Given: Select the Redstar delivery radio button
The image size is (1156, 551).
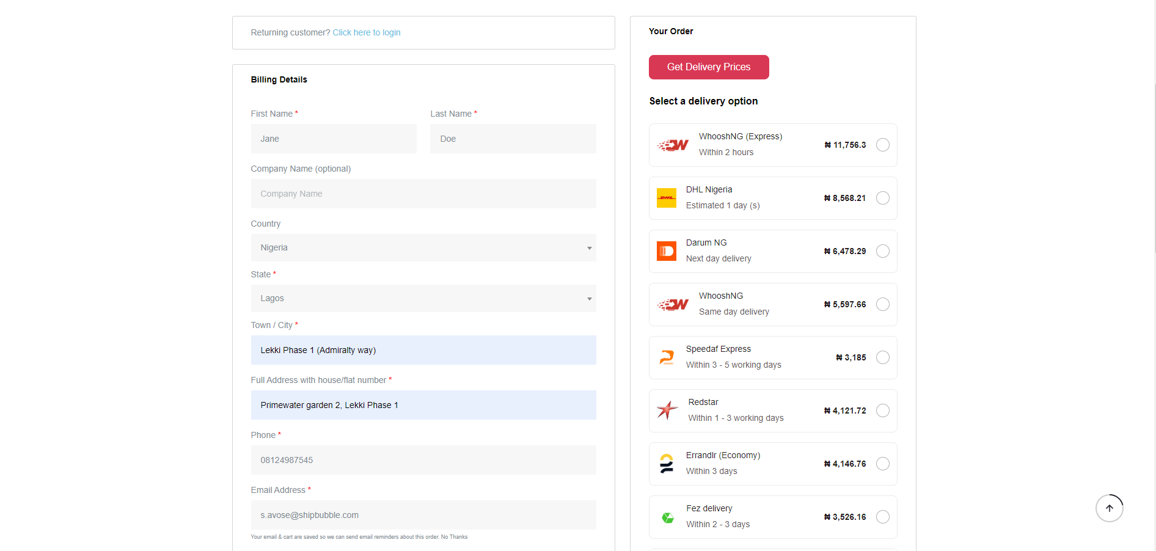Looking at the screenshot, I should click(883, 411).
